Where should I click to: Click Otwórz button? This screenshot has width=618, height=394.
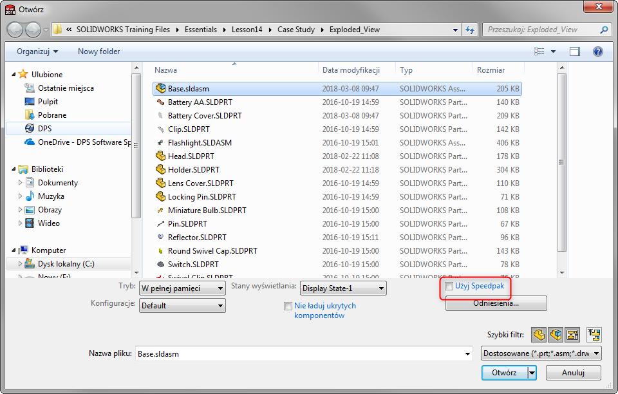(505, 373)
